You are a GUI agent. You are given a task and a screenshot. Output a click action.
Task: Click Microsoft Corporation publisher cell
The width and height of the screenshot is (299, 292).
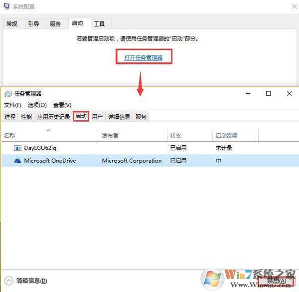click(132, 161)
